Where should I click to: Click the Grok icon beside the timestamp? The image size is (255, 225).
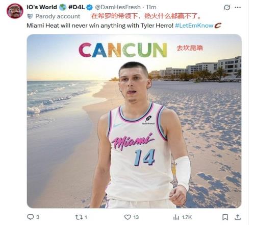[227, 7]
